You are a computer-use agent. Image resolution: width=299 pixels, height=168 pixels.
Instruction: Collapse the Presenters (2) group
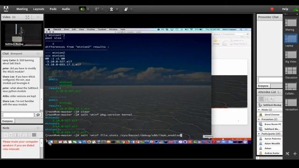coord(259,119)
